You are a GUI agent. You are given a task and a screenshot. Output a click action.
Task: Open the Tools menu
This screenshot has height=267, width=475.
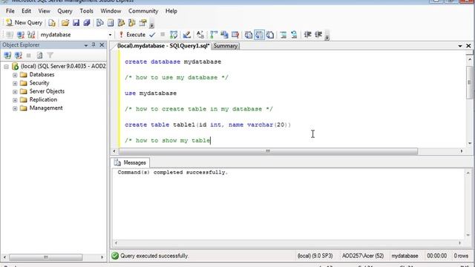pyautogui.click(x=86, y=11)
